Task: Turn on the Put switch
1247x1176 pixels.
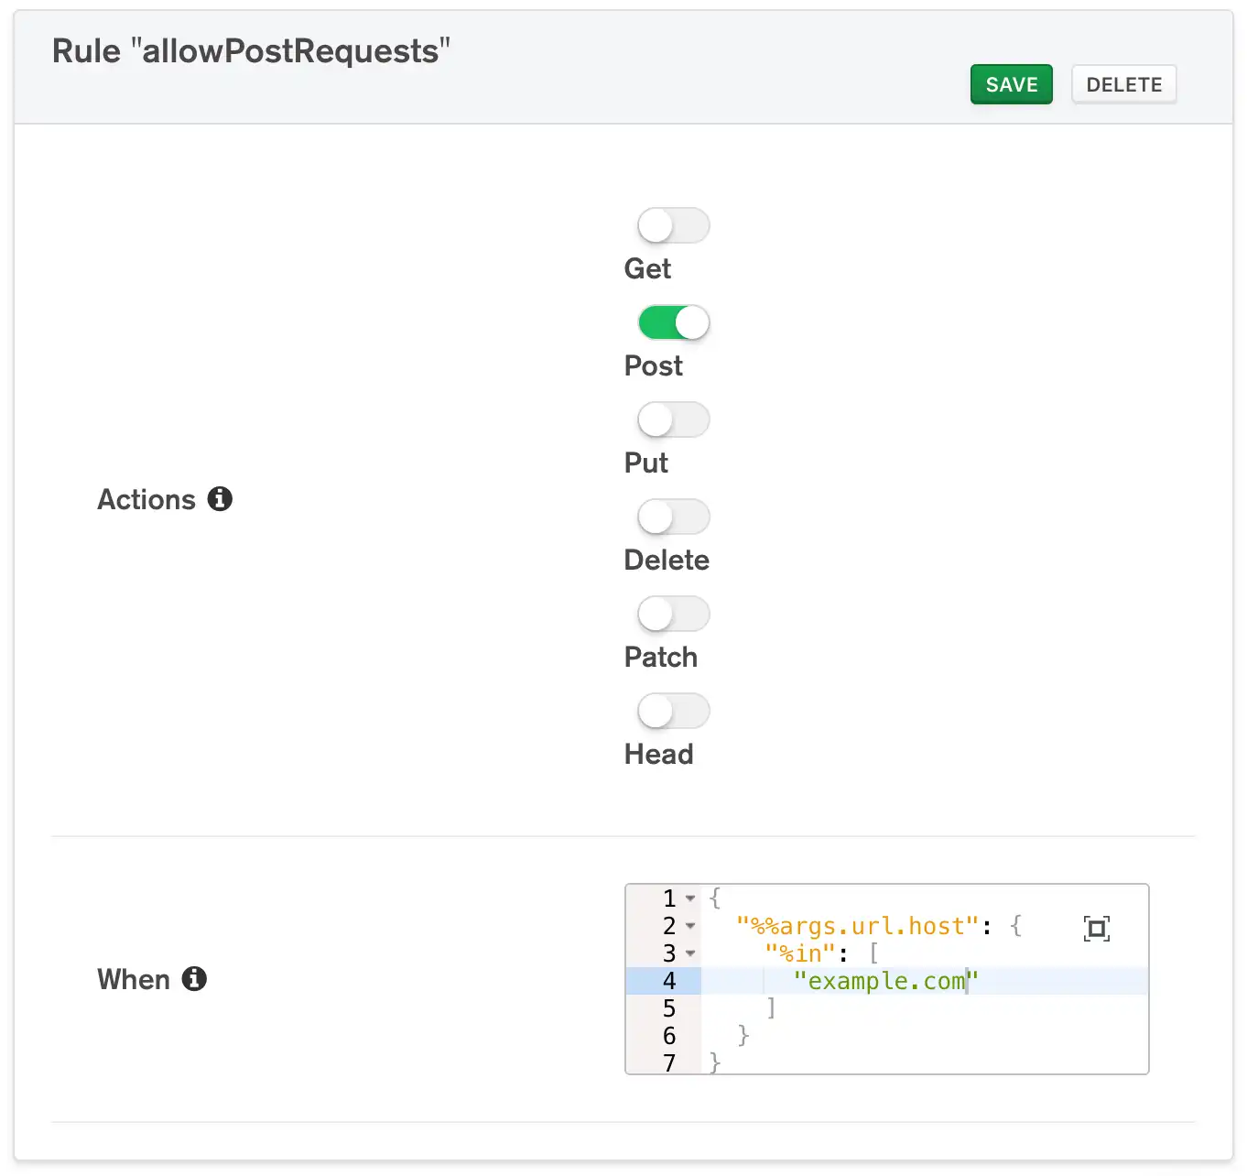Action: point(673,419)
